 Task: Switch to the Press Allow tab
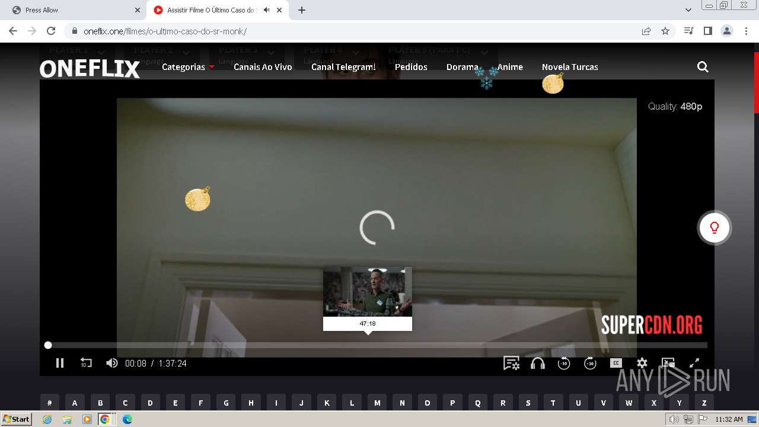pyautogui.click(x=74, y=10)
